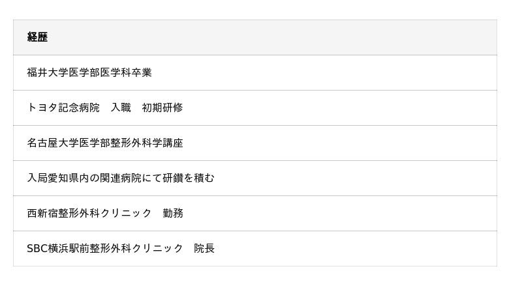
Task: Click the word 院長
Action: click(204, 248)
